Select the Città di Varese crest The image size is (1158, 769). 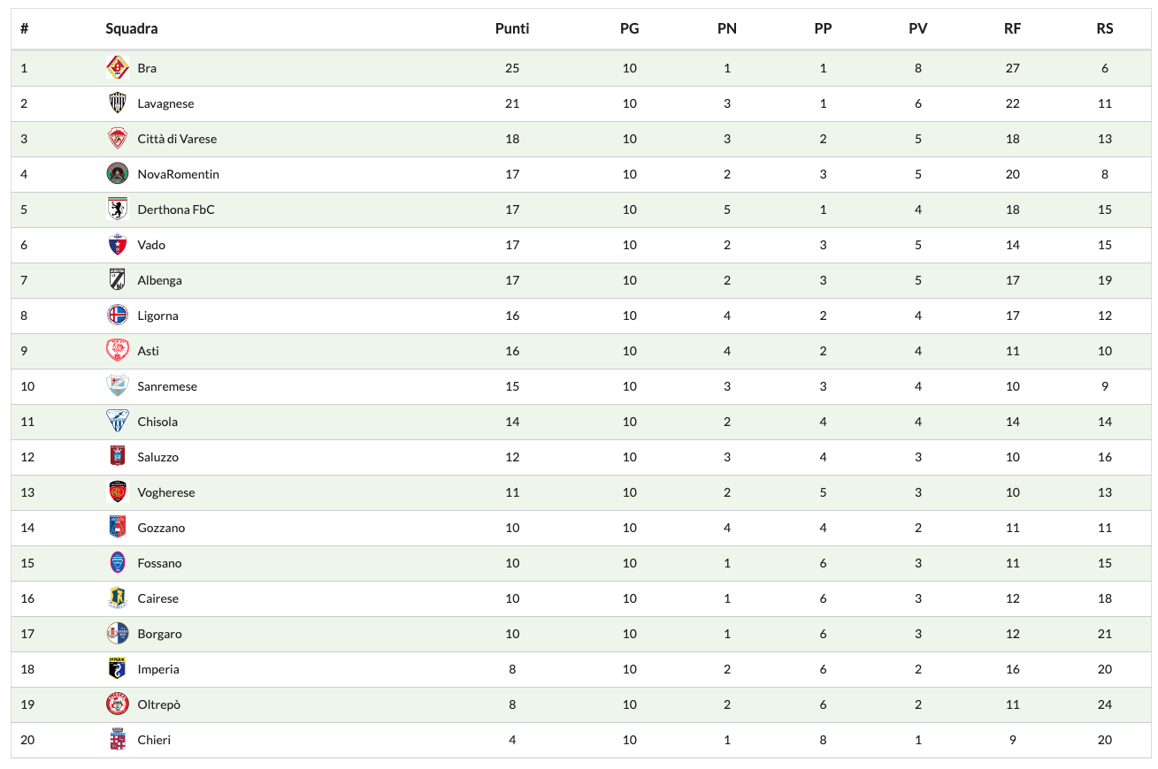[118, 139]
